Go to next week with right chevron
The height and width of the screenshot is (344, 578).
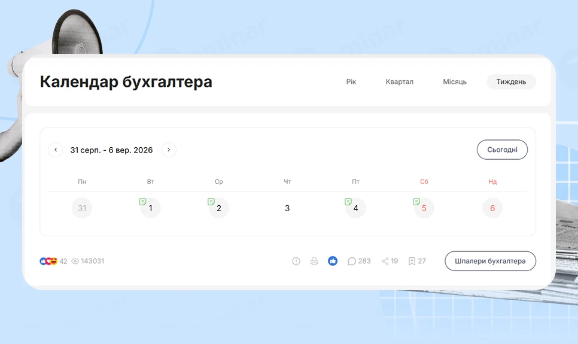(169, 150)
